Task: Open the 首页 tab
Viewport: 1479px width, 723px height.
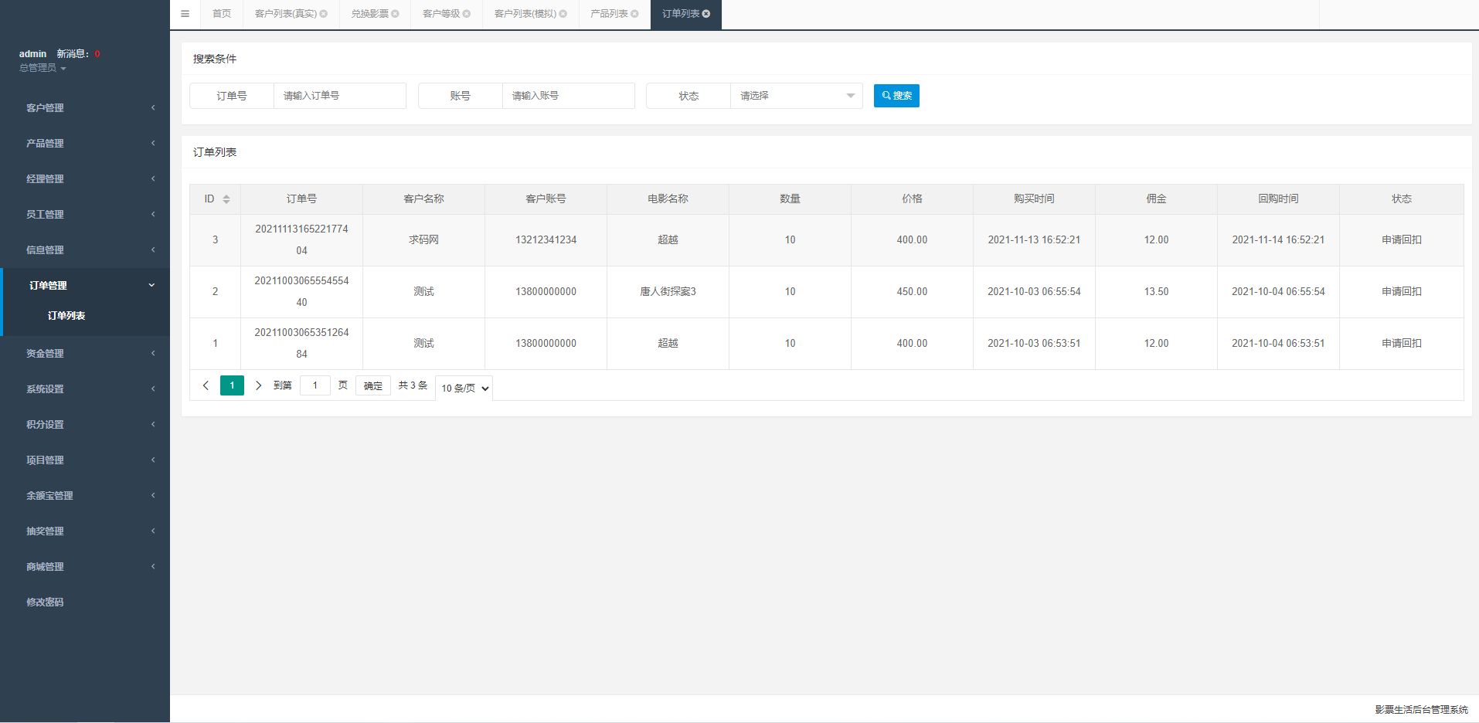Action: tap(222, 14)
